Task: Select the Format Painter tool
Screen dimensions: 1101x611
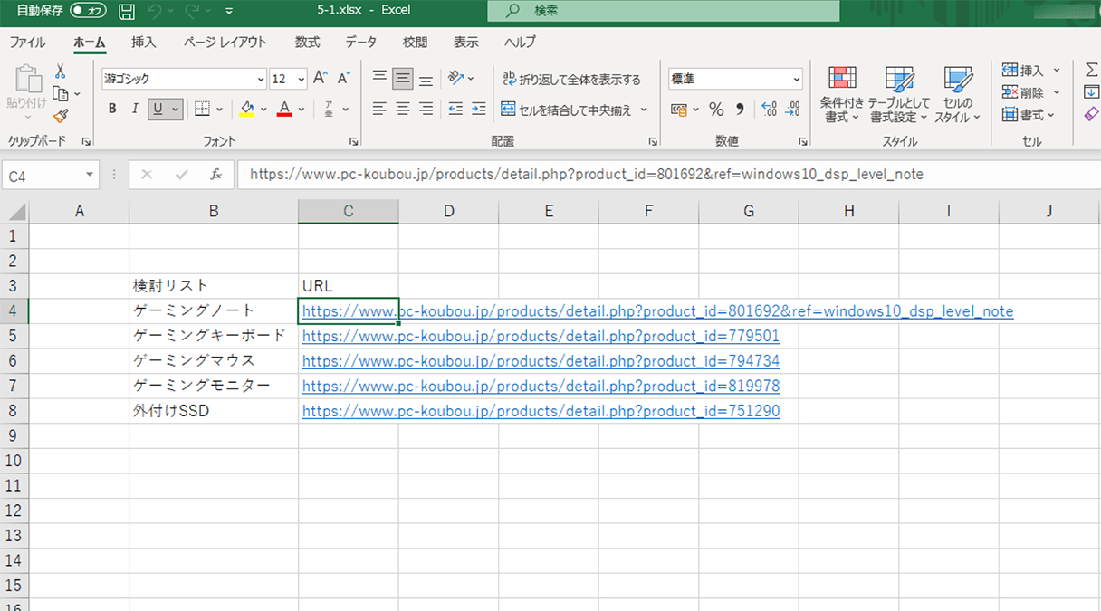Action: click(60, 115)
